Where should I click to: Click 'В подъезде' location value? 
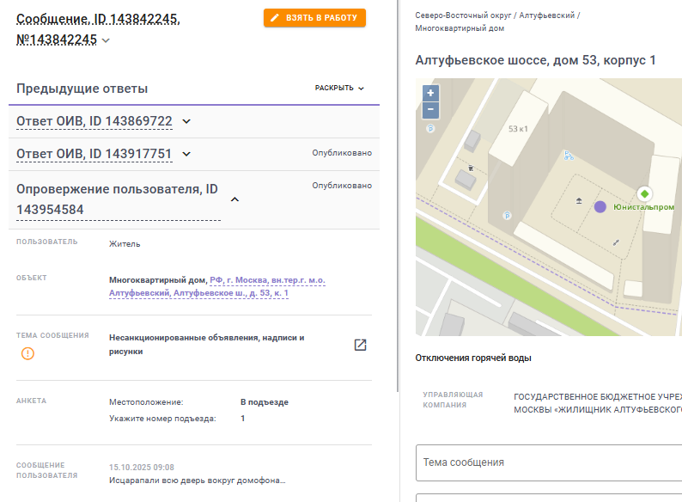pos(265,402)
